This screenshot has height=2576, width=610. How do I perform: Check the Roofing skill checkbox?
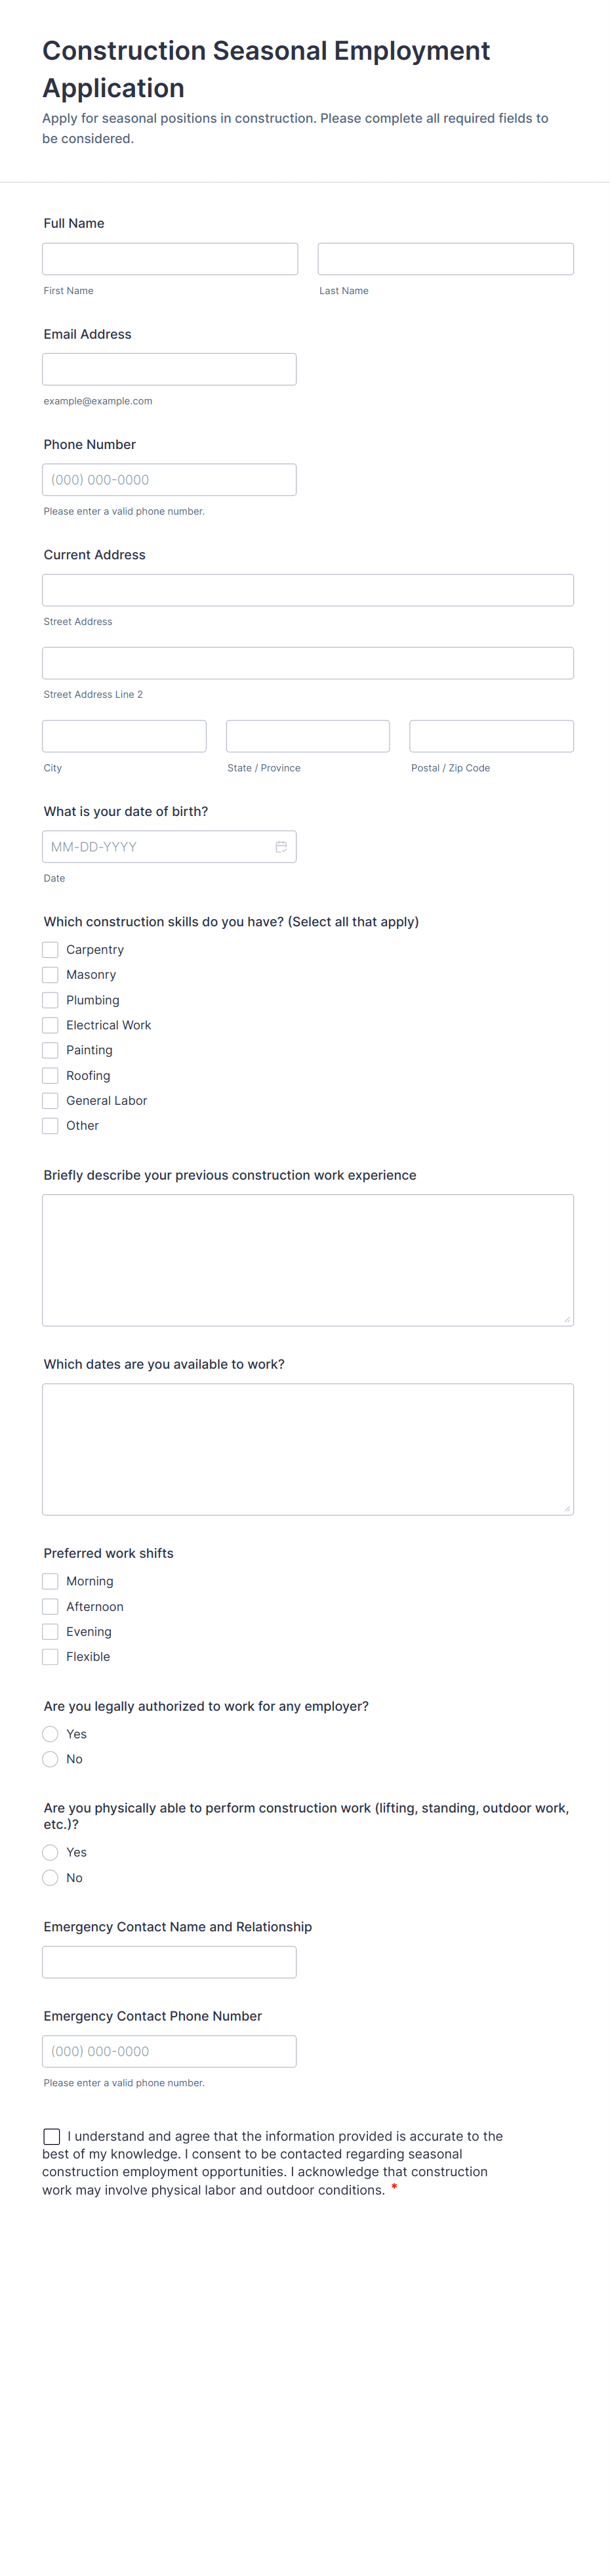coord(50,1075)
